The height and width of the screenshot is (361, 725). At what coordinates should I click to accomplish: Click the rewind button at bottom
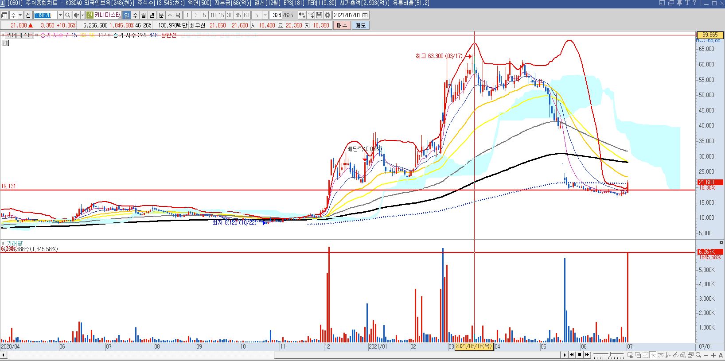click(x=572, y=355)
